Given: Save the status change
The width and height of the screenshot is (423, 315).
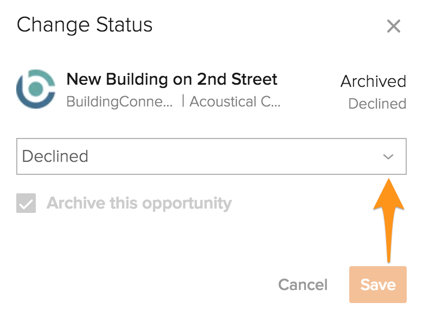Looking at the screenshot, I should (x=378, y=285).
